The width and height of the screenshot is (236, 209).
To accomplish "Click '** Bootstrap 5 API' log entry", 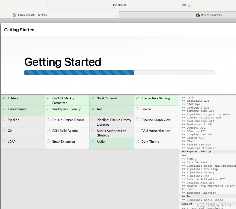I will (197, 125).
